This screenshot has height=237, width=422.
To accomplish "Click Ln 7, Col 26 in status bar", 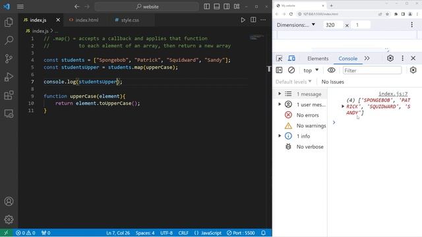I will [118, 233].
